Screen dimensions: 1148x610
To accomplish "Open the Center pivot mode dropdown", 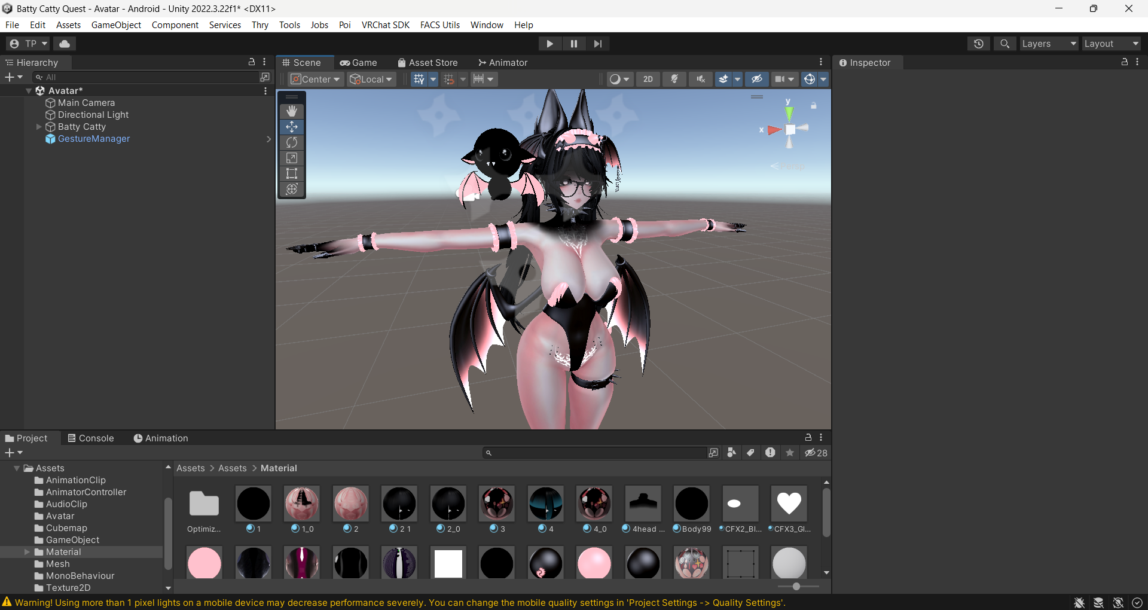I will [x=315, y=79].
